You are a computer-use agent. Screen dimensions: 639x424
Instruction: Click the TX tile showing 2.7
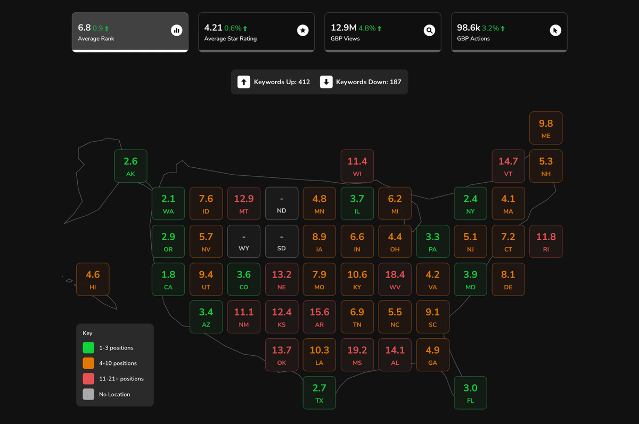pos(319,393)
